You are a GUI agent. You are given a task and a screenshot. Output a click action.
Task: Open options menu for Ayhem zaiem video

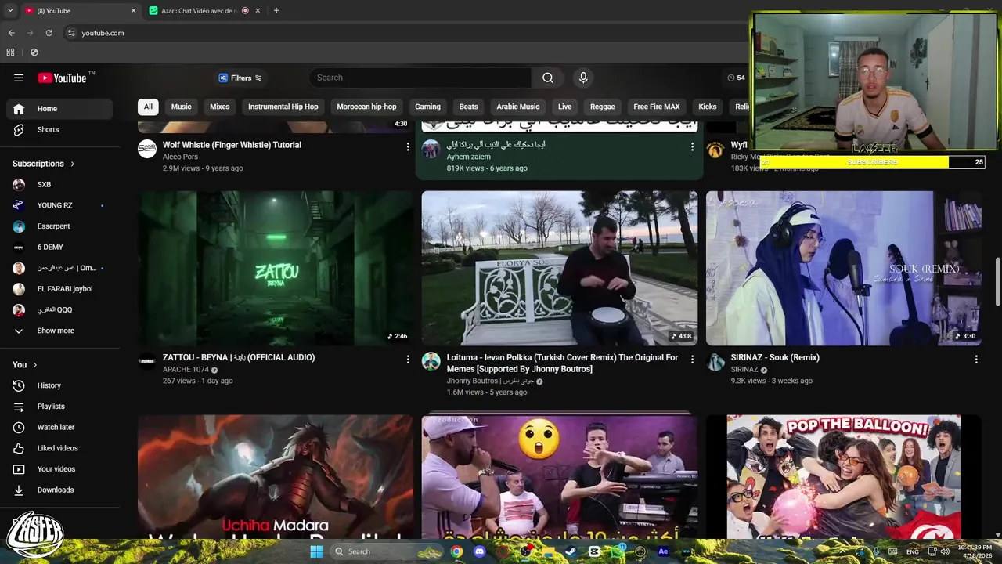coord(692,146)
